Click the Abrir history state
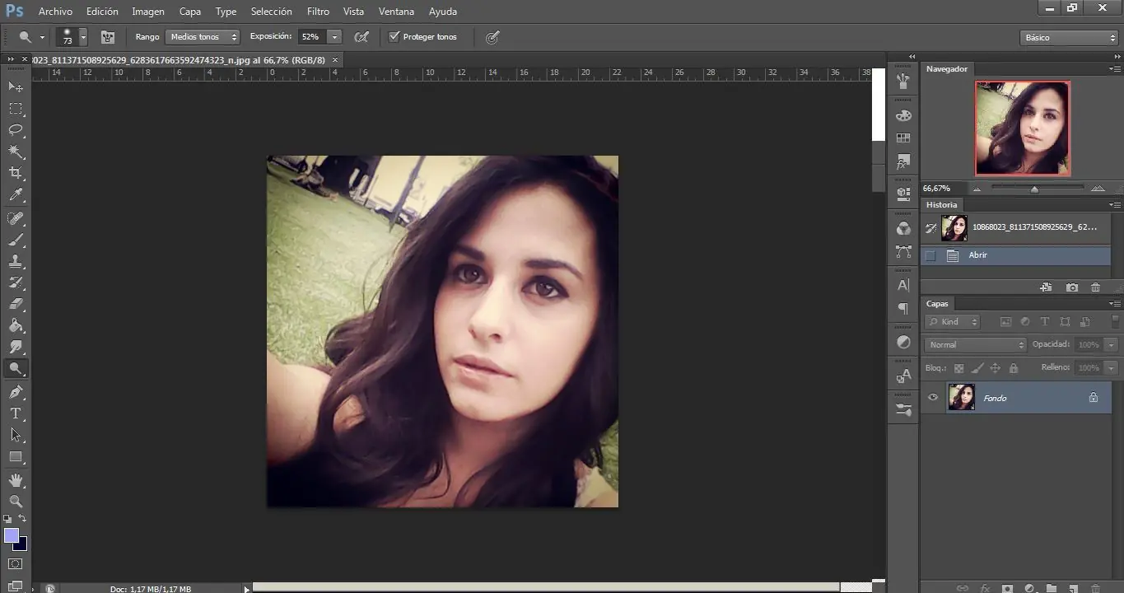The width and height of the screenshot is (1124, 593). (1015, 255)
